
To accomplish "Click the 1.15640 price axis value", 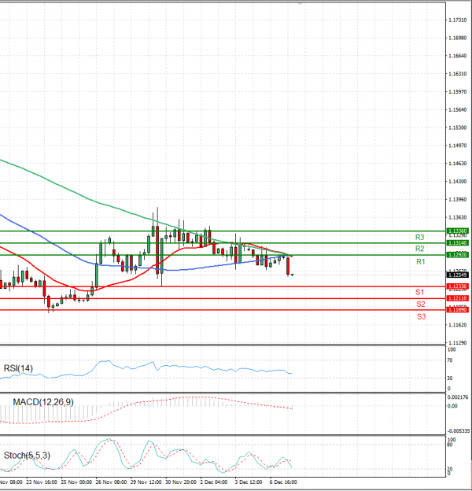I will click(x=458, y=109).
